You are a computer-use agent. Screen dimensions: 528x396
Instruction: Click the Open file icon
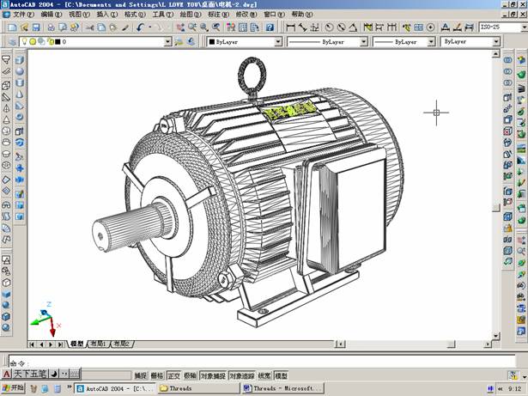24,27
